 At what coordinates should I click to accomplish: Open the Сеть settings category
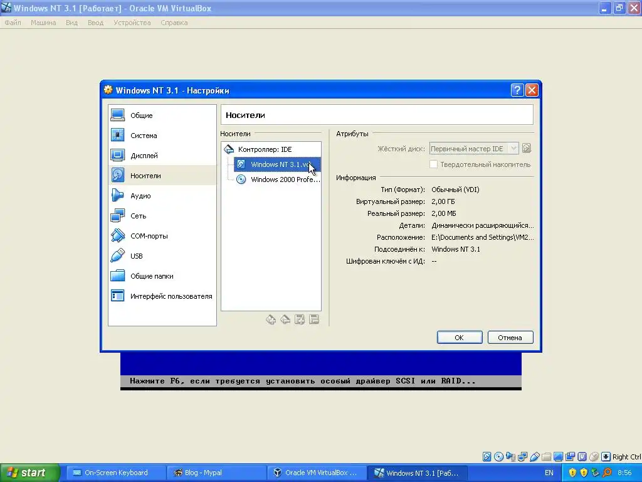click(x=162, y=216)
